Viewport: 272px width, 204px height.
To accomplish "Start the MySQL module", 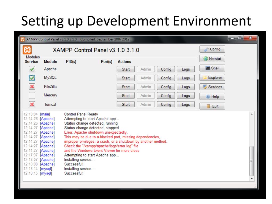I will 126,78.
